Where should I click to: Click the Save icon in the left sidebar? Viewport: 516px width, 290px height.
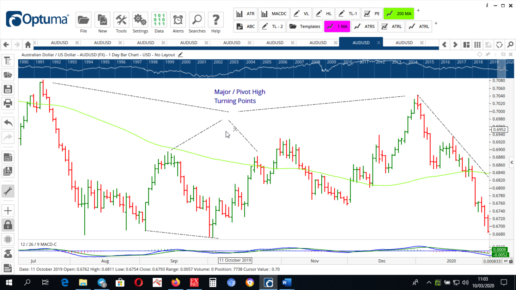(8, 89)
